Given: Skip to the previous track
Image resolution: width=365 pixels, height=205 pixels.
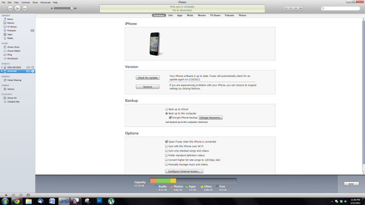Looking at the screenshot, I should pos(10,9).
